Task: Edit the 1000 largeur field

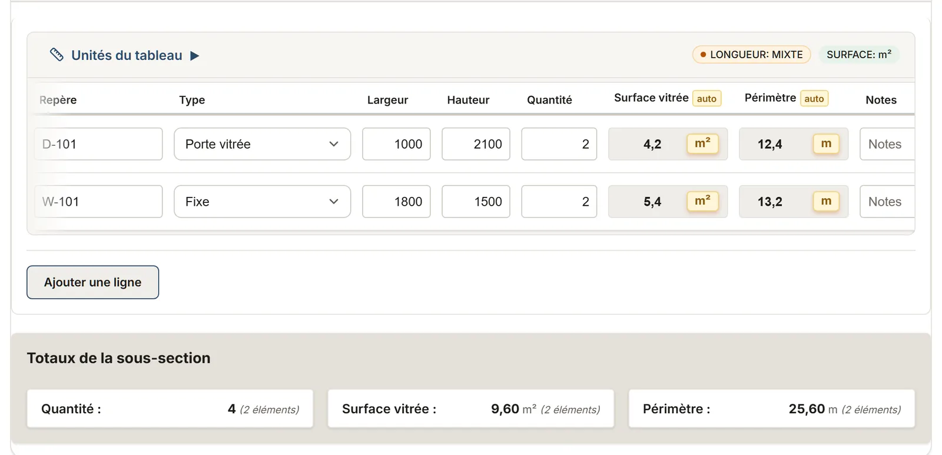Action: coord(396,144)
